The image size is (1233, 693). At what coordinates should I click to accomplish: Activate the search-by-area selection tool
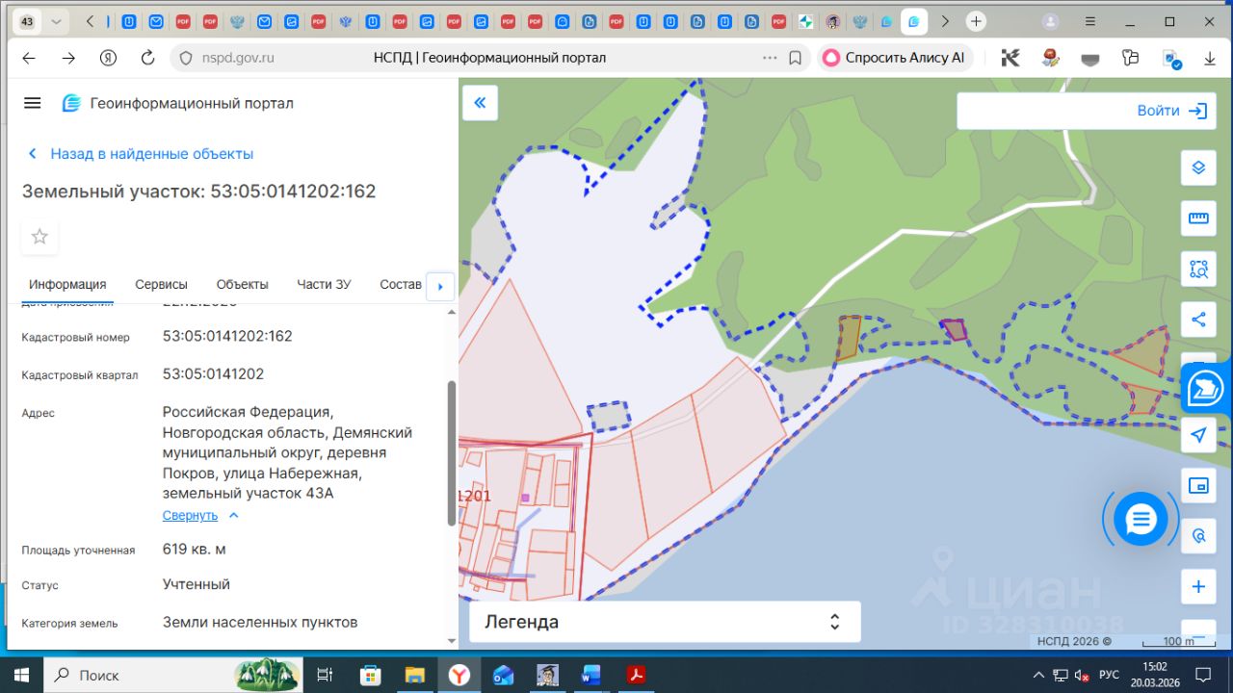[x=1198, y=269]
